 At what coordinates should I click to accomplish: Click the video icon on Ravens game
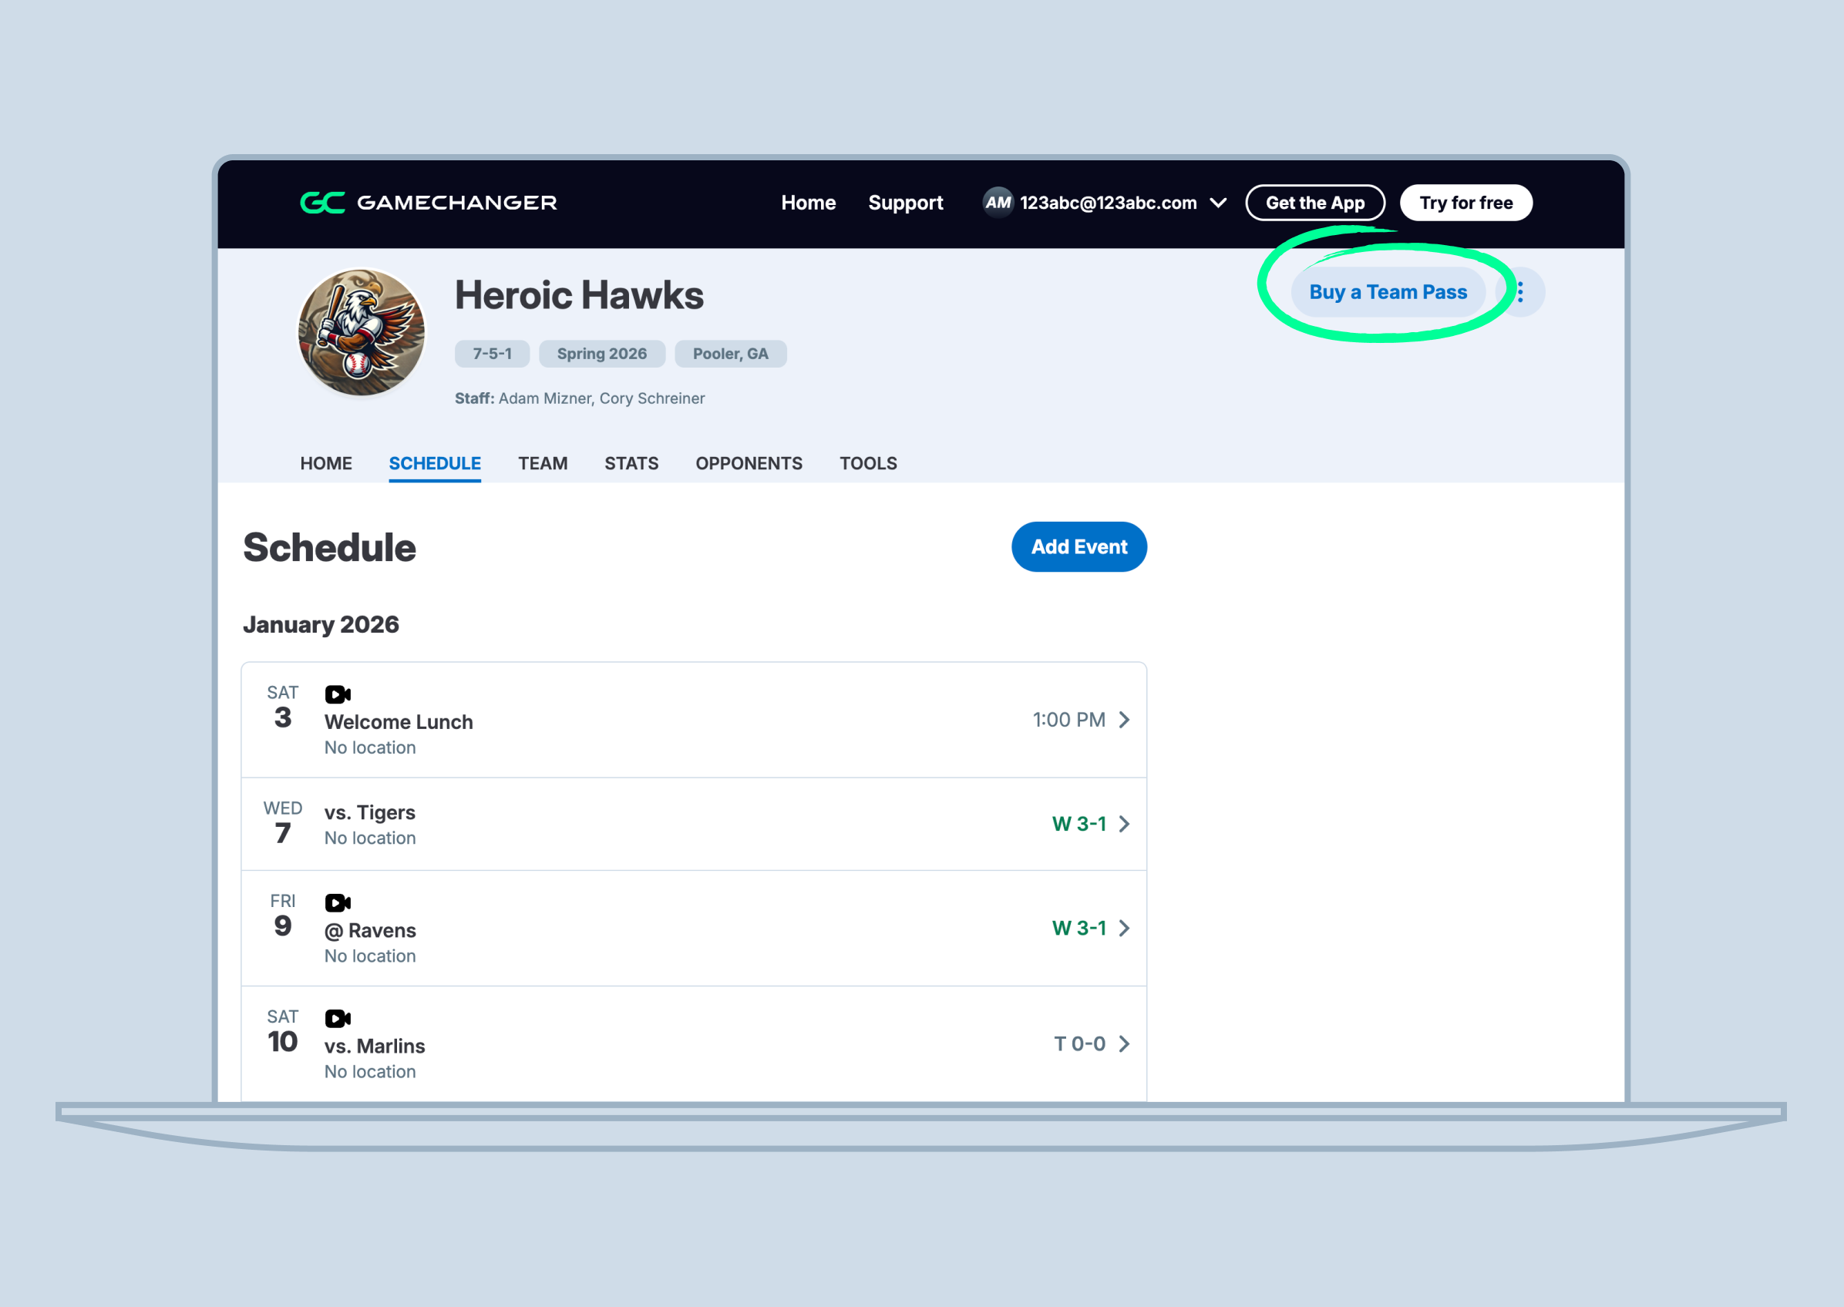(x=337, y=902)
